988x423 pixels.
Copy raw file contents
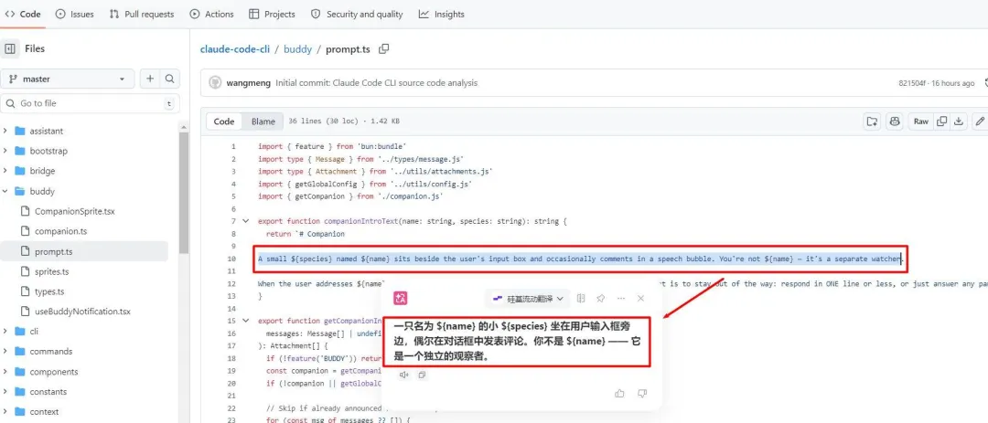coord(942,122)
